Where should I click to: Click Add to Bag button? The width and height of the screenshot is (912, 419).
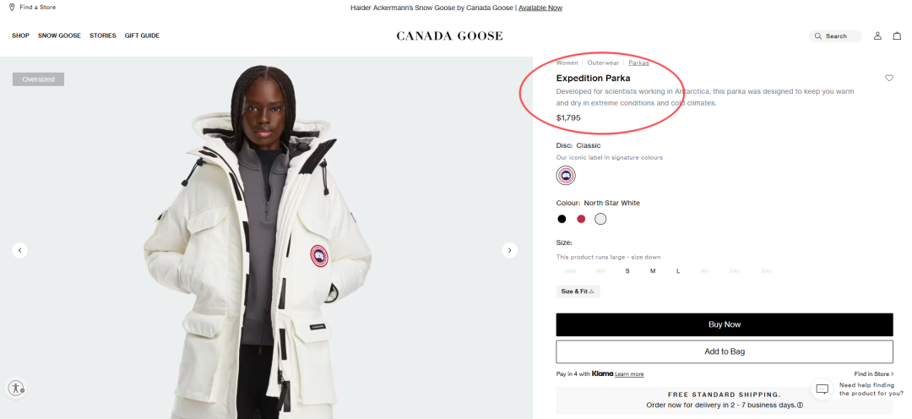(x=724, y=351)
